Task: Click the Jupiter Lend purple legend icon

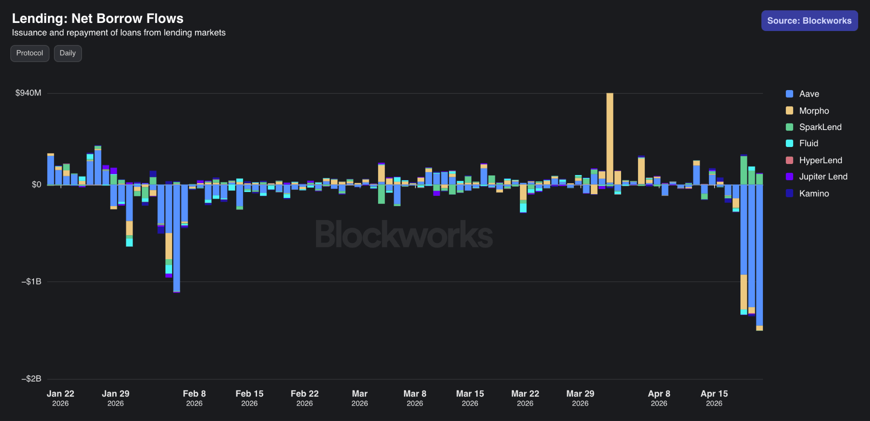Action: click(x=789, y=177)
